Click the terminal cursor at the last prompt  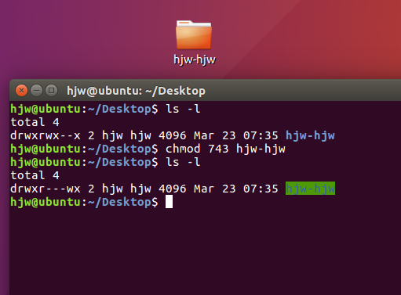click(169, 202)
